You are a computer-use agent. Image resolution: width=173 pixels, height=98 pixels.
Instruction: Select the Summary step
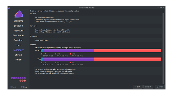point(18,50)
